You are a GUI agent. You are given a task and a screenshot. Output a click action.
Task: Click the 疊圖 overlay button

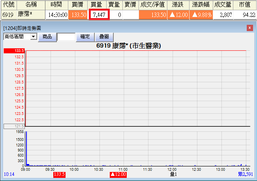(104, 37)
